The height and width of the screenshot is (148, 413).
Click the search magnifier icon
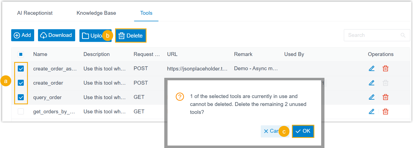click(403, 35)
